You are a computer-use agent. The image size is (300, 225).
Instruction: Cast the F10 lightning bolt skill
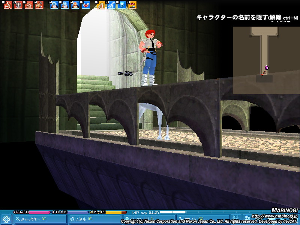111,5
